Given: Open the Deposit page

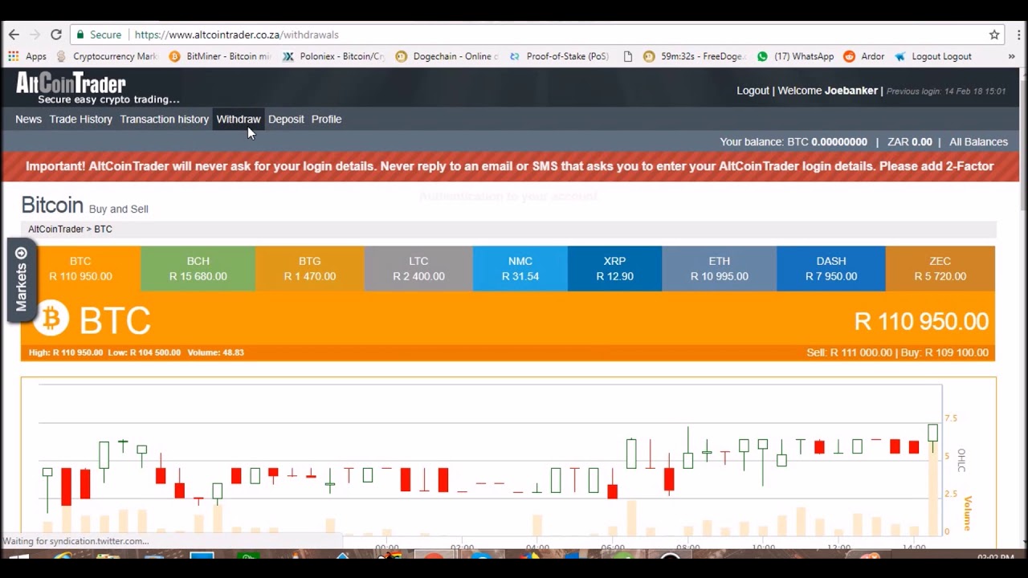Looking at the screenshot, I should tap(286, 119).
